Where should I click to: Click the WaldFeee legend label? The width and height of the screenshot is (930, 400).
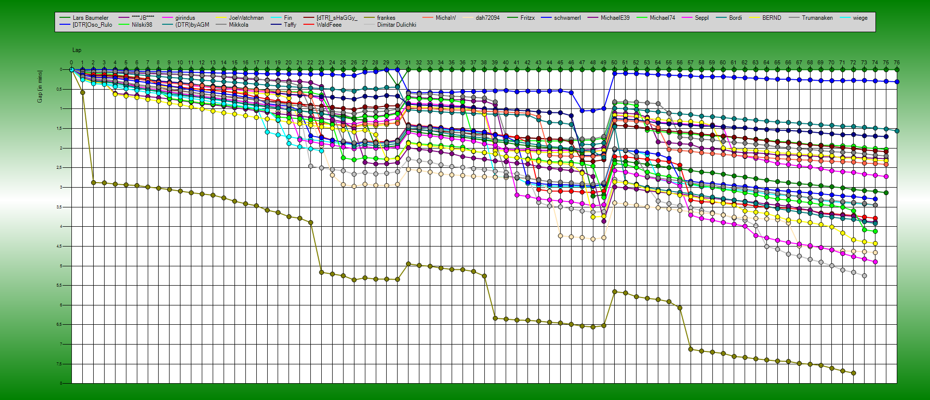[x=329, y=25]
